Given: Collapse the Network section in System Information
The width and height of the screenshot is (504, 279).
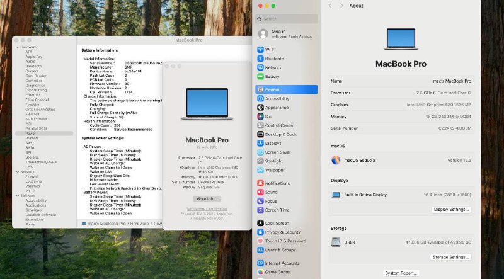Looking at the screenshot, I should point(18,172).
